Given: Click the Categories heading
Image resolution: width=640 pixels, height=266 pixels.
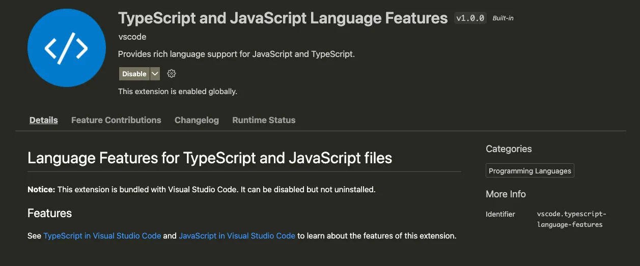Looking at the screenshot, I should (509, 149).
